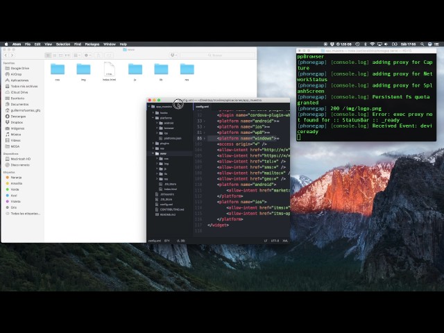The height and width of the screenshot is (333, 444).
Task: Click the cursor position in Atom status bar
Action: click(181, 241)
